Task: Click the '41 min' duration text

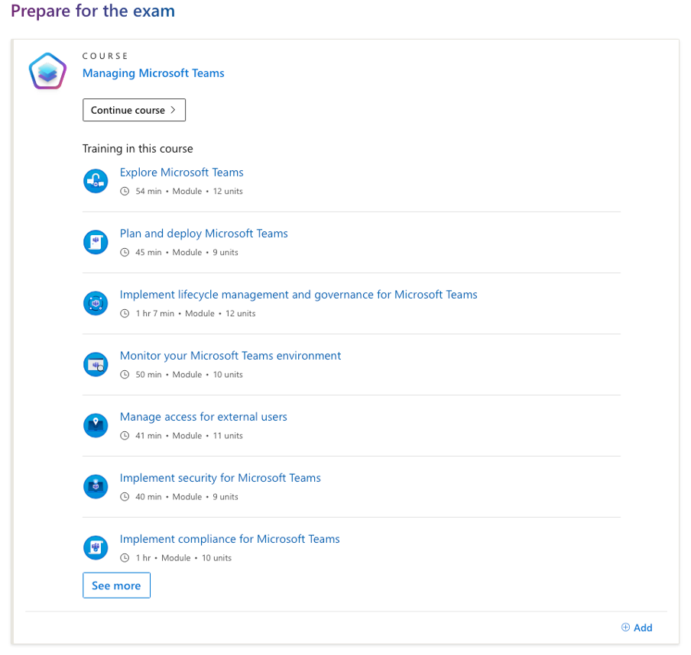Action: coord(148,436)
